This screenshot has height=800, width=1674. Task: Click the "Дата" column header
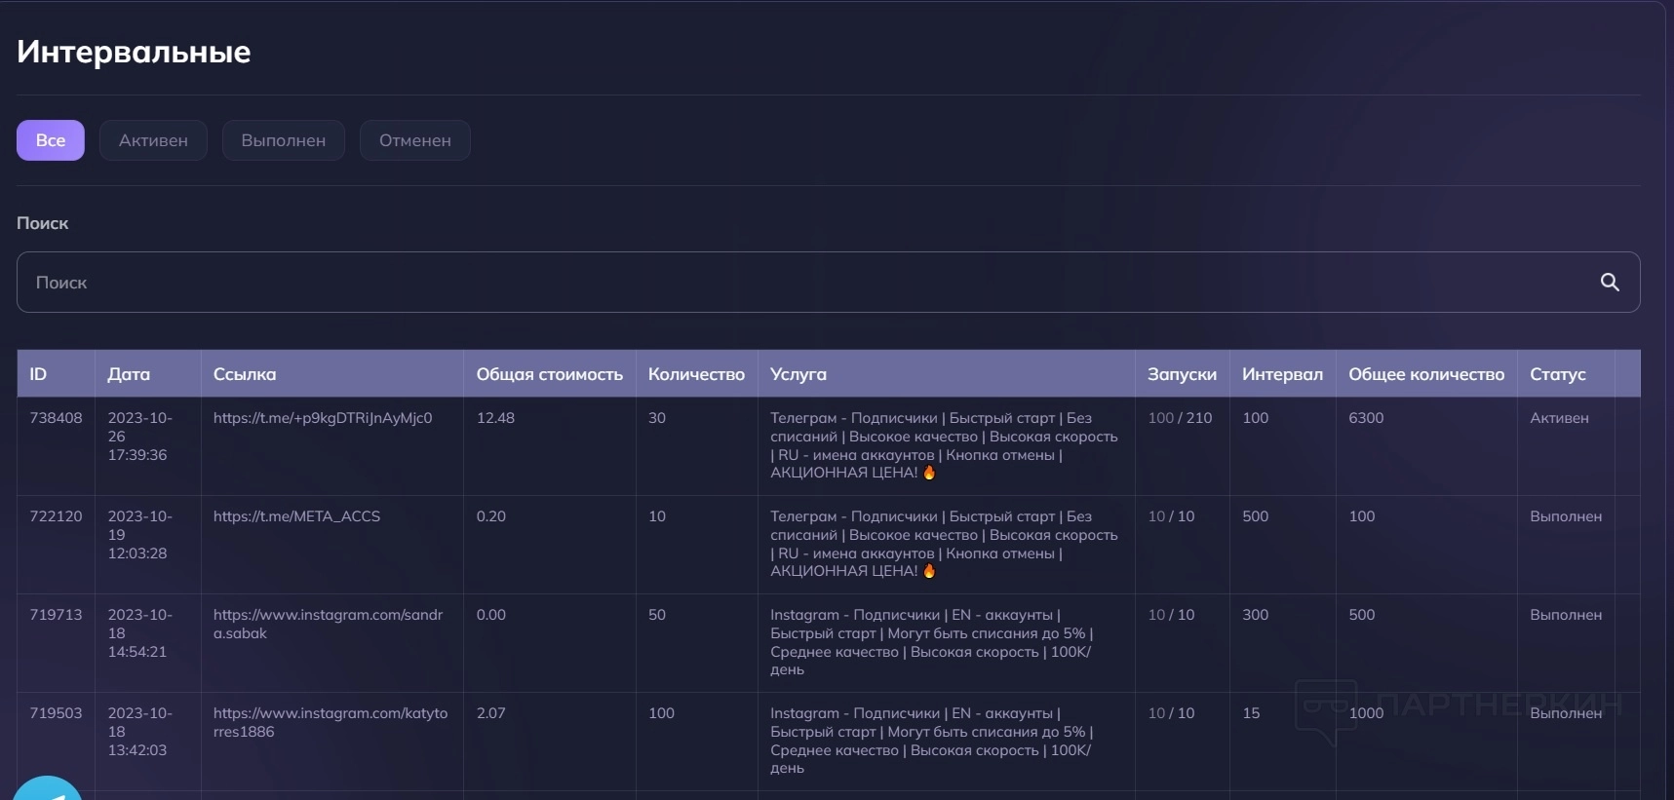point(129,374)
